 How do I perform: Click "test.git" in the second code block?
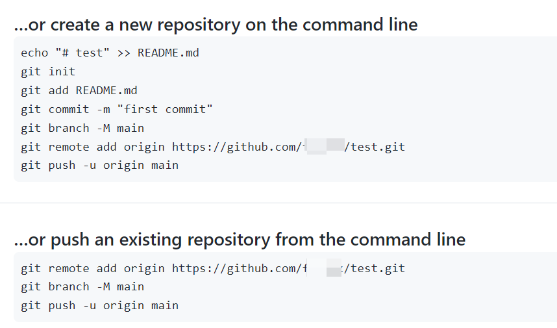378,268
